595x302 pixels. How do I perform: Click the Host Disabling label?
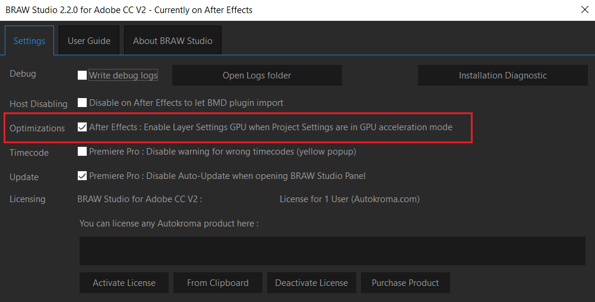39,104
